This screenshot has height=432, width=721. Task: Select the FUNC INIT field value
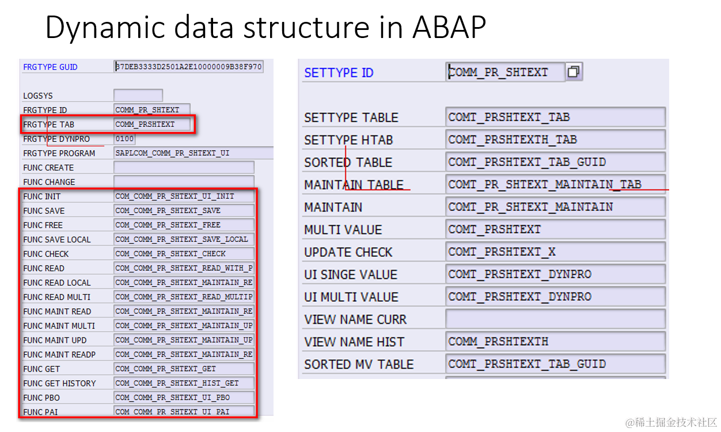click(x=184, y=196)
